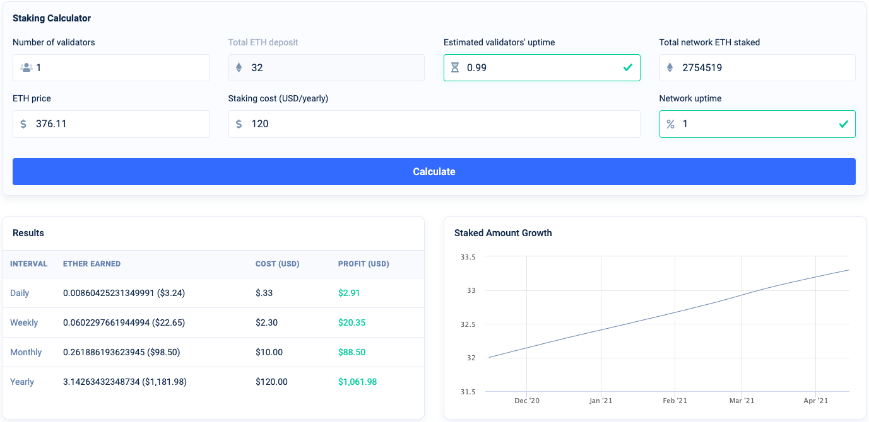
Task: Click the Apr '21 axis label on chart
Action: point(816,401)
